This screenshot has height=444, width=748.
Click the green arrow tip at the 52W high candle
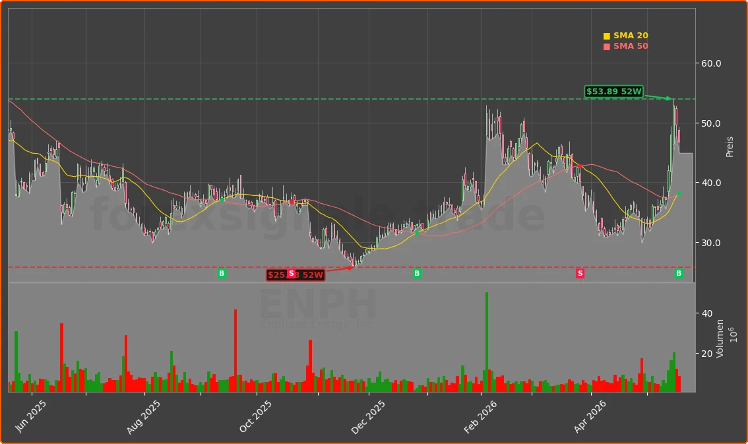(670, 99)
